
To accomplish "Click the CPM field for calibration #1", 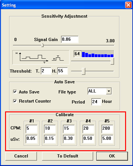I will (x=32, y=129).
